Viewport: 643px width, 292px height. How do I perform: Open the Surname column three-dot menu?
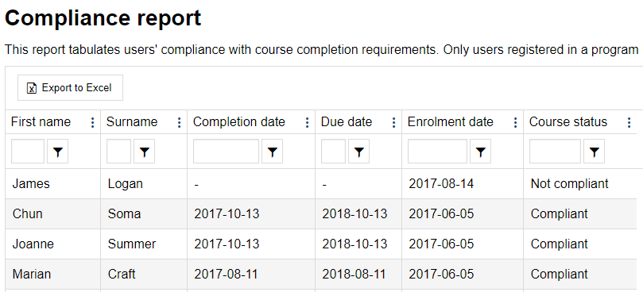pyautogui.click(x=179, y=122)
